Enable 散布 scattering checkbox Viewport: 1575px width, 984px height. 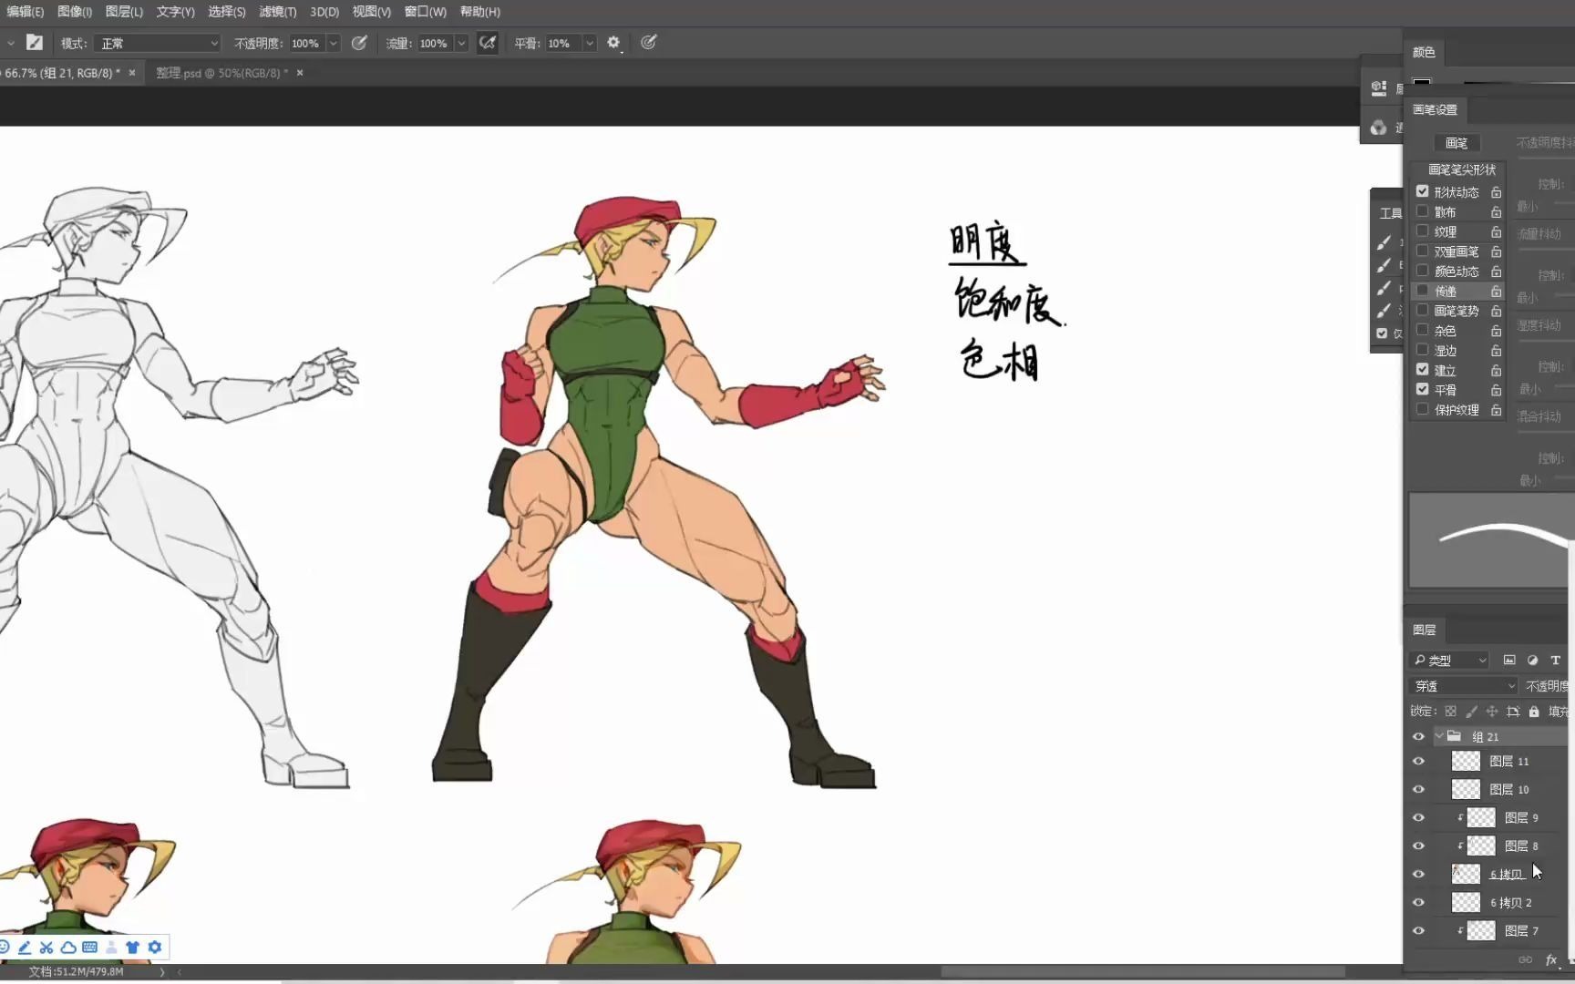point(1422,211)
